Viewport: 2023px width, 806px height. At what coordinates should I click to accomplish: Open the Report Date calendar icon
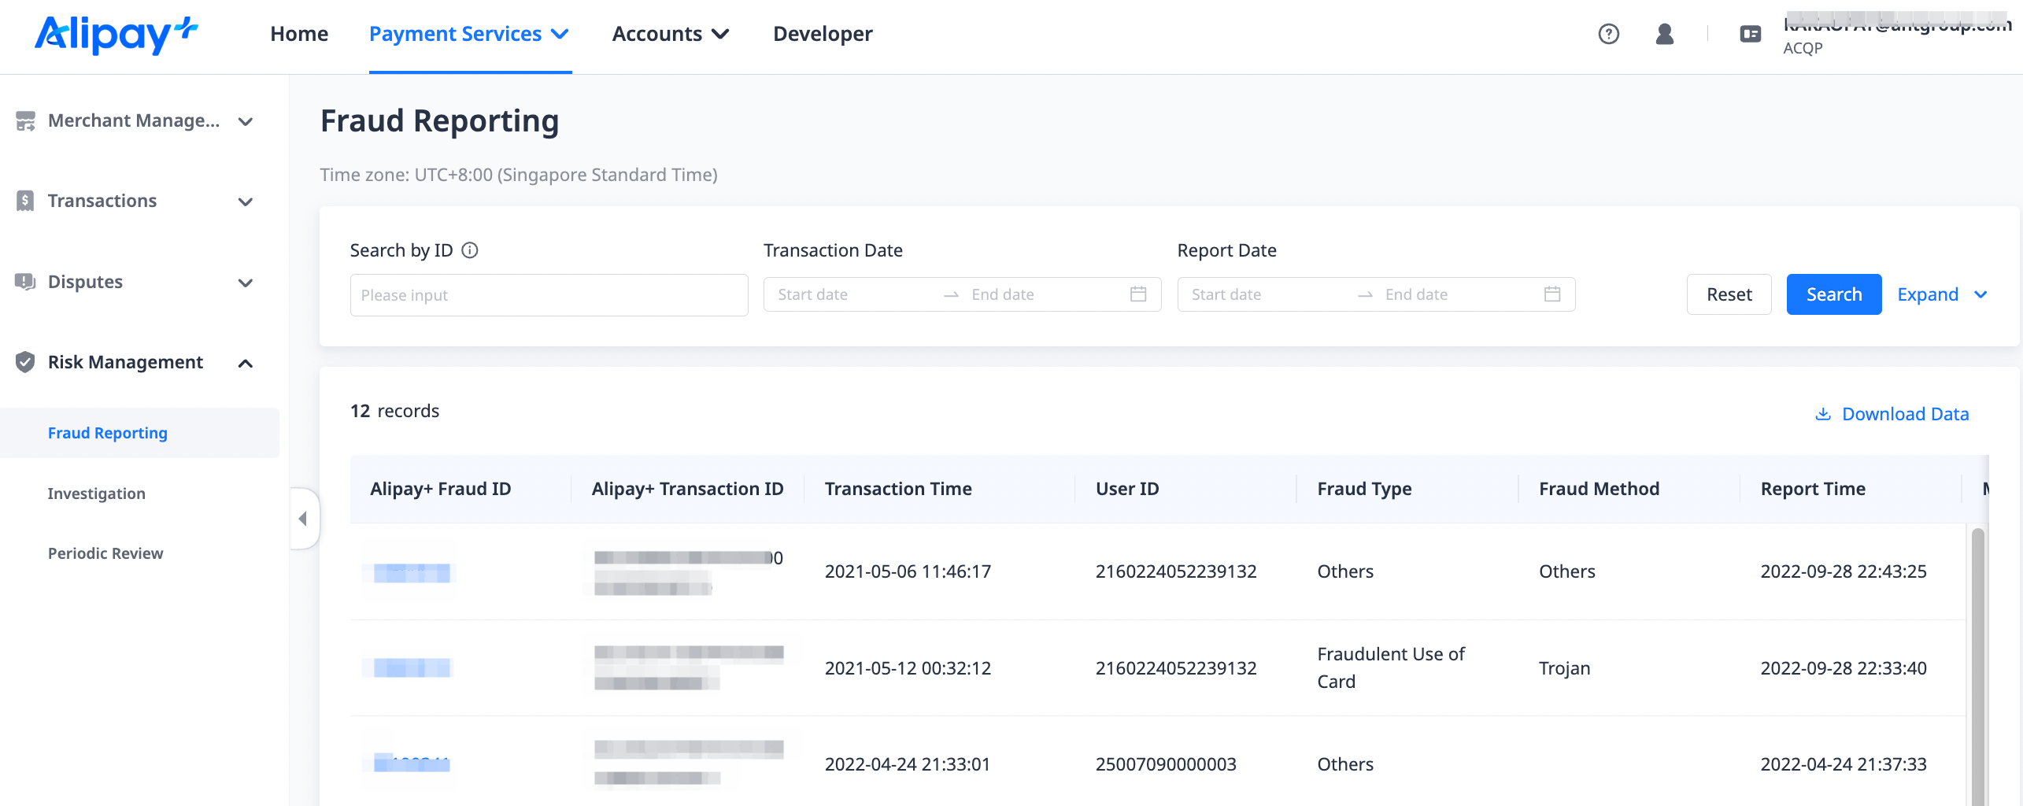click(x=1551, y=294)
